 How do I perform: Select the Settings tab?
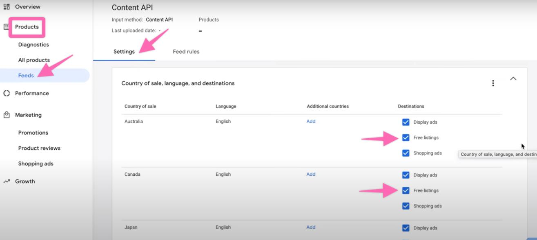124,52
